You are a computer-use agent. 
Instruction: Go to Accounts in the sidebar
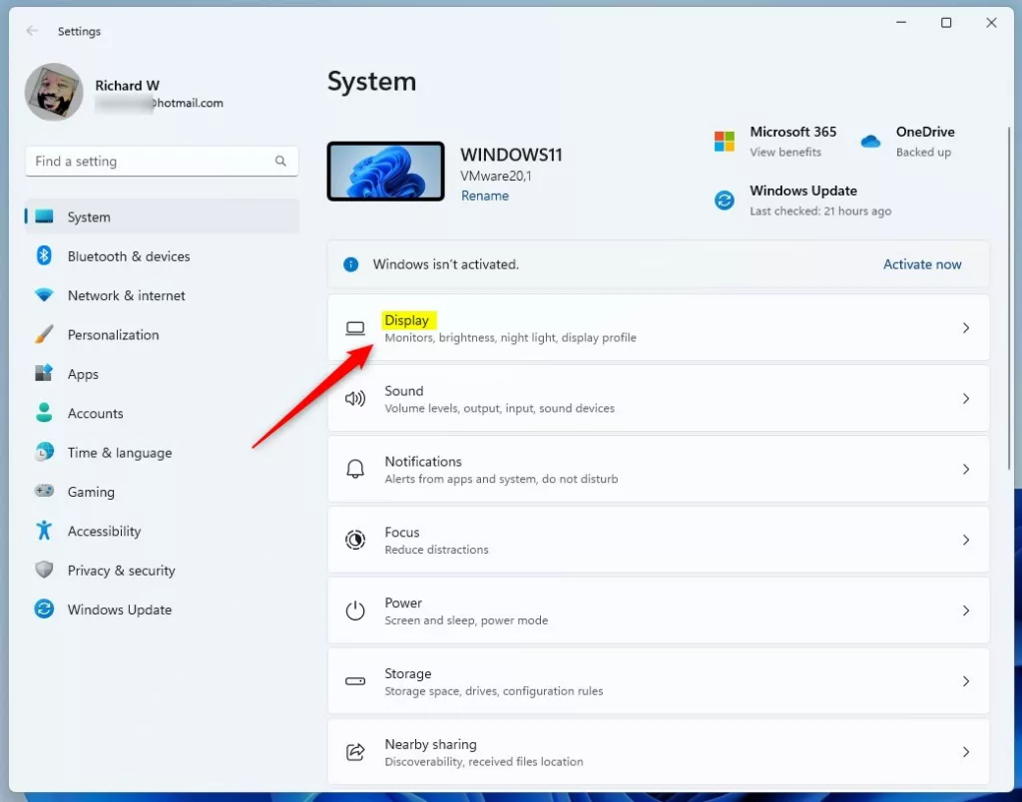tap(95, 413)
